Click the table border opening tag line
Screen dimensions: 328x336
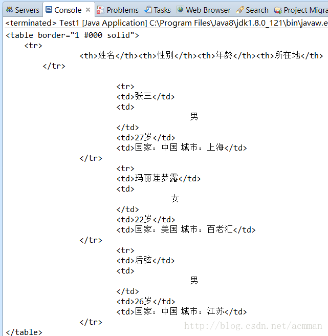[72, 35]
